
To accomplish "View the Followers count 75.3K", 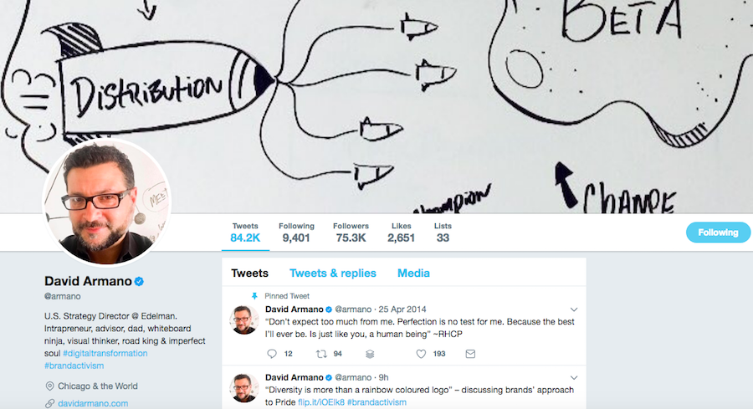I will click(351, 233).
